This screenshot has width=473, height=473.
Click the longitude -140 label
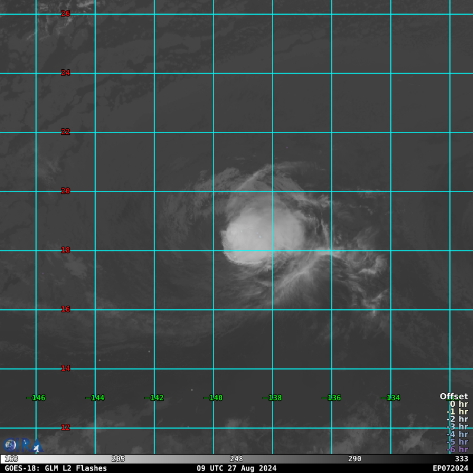[x=213, y=398]
